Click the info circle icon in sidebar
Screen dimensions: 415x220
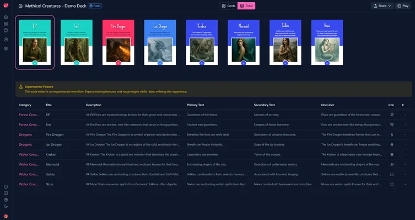6,186
